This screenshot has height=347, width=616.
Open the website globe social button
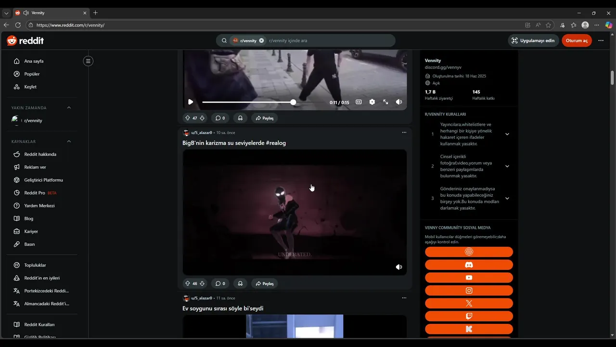tap(469, 252)
